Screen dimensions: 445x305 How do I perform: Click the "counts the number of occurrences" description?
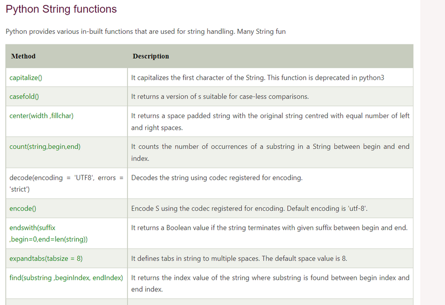pos(270,152)
